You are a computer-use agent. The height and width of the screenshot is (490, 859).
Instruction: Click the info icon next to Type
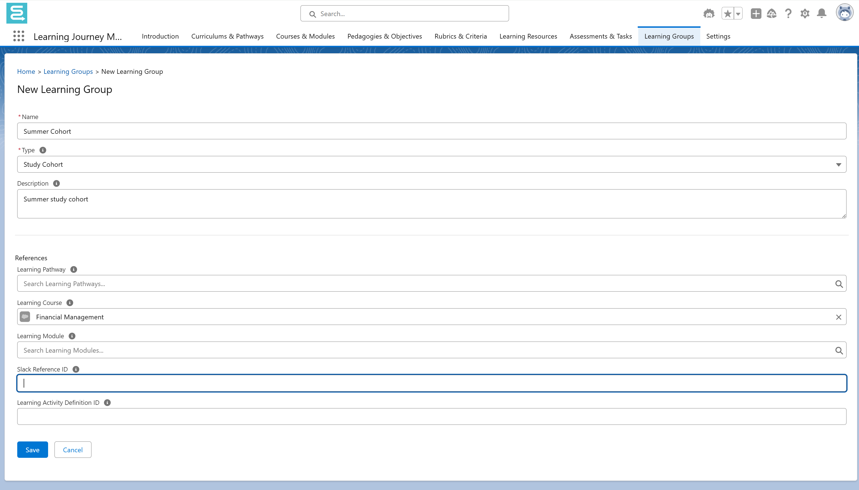pyautogui.click(x=43, y=150)
